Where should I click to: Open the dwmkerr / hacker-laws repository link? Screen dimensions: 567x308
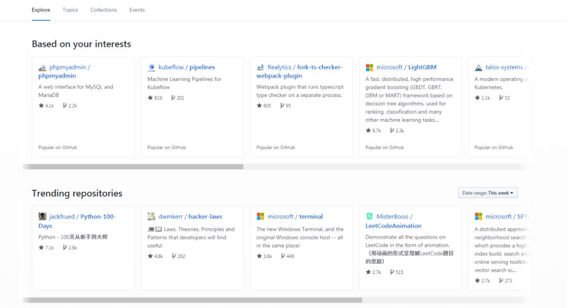[190, 217]
